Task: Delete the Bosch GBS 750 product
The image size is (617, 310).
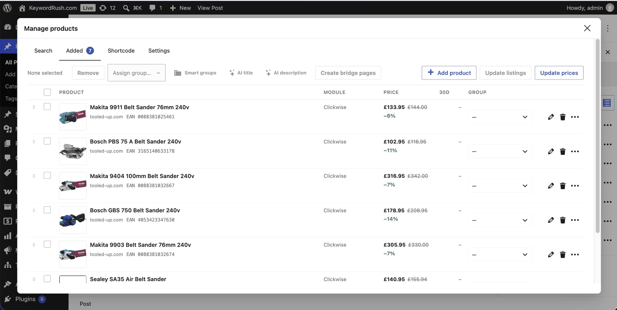Action: [x=563, y=220]
